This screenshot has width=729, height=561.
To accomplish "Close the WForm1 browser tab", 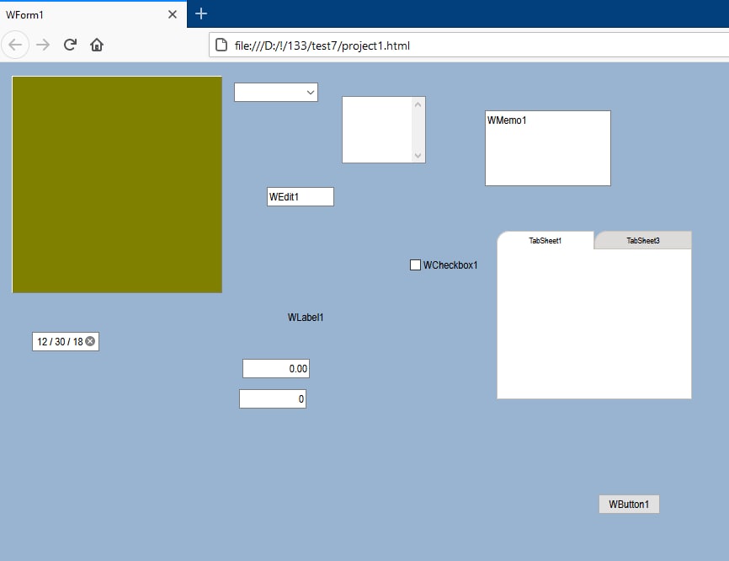I will (x=173, y=14).
